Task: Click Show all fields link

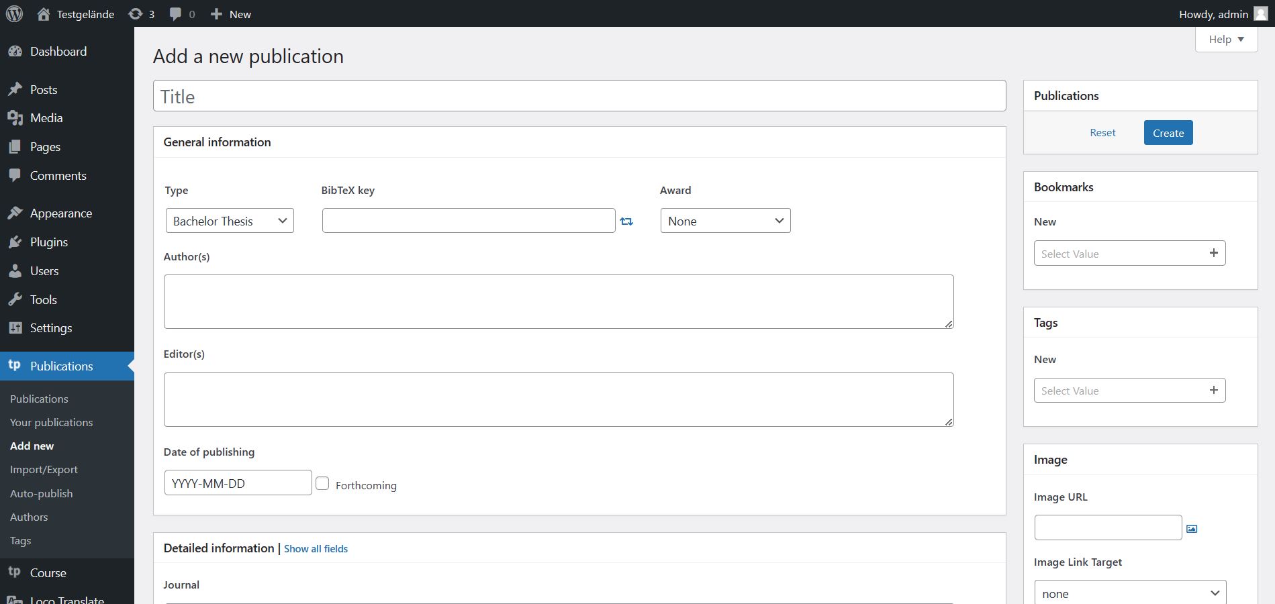Action: (316, 548)
